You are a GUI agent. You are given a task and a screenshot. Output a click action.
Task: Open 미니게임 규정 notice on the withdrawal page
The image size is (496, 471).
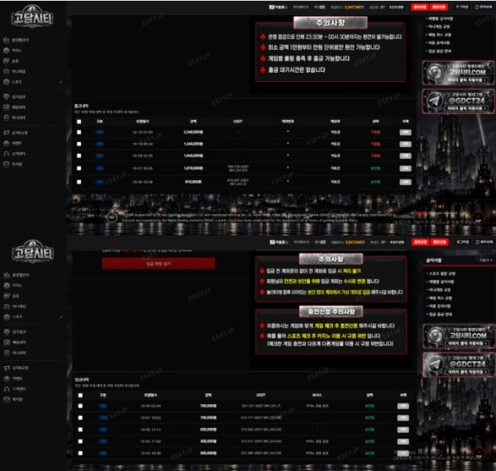point(437,27)
